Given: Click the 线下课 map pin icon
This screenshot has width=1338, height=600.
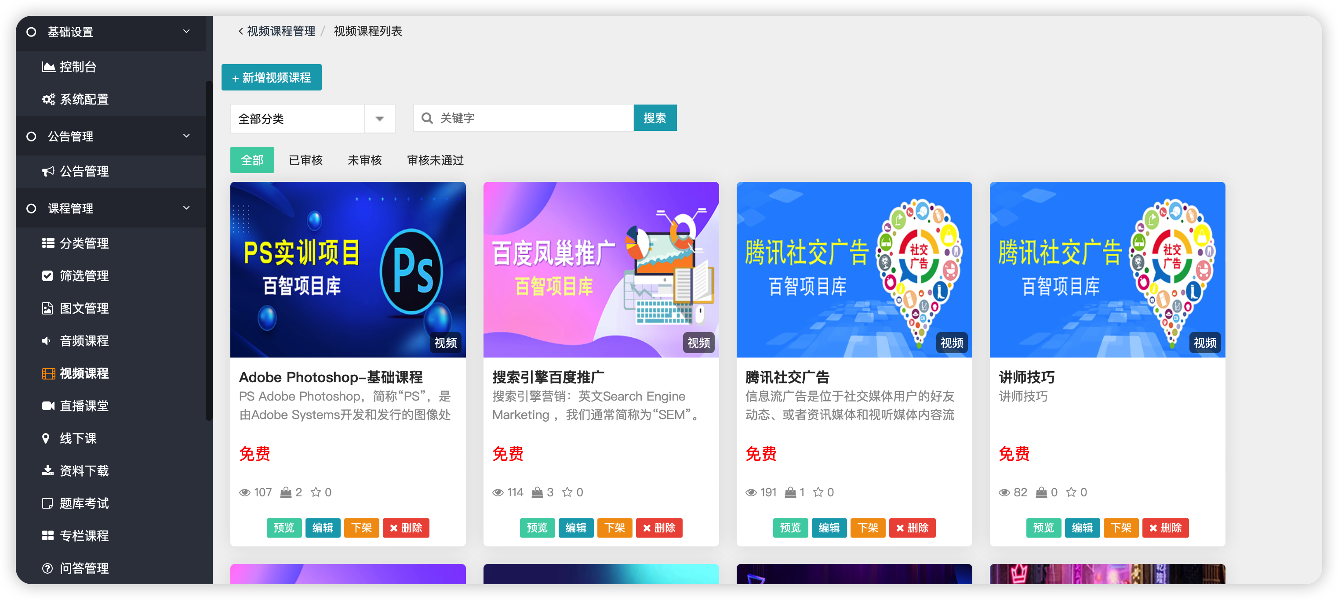Looking at the screenshot, I should point(46,439).
